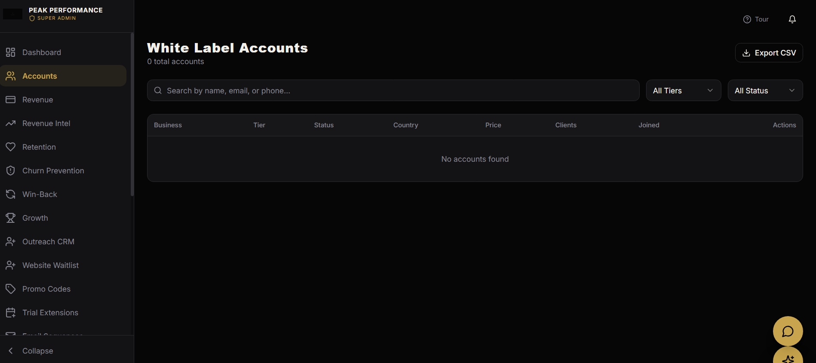The image size is (816, 363).
Task: Export accounts as CSV
Action: 769,52
